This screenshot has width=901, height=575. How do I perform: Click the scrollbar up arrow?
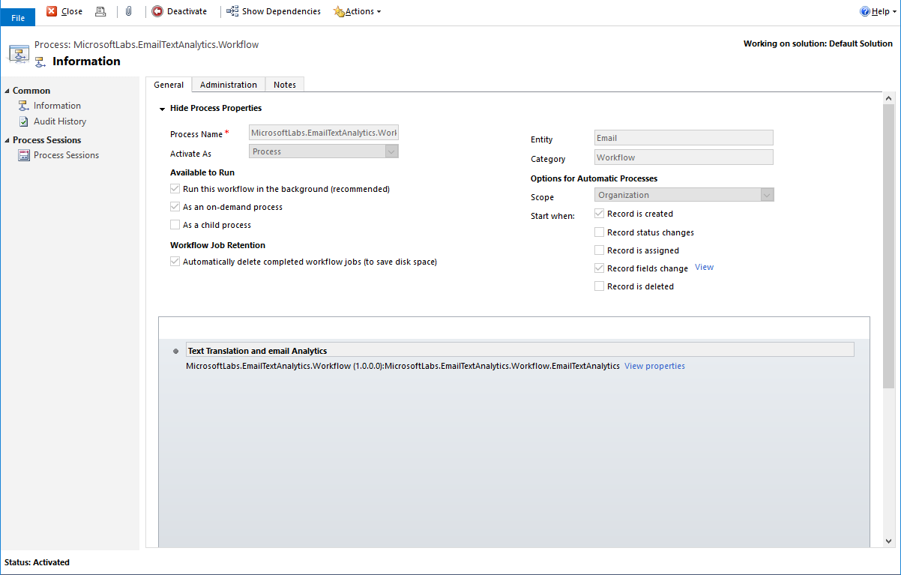889,98
